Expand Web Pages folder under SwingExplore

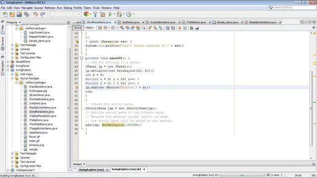pyautogui.click(x=12, y=74)
